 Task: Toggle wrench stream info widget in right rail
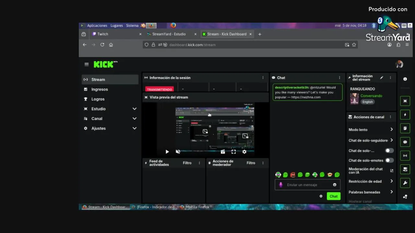pos(405,183)
